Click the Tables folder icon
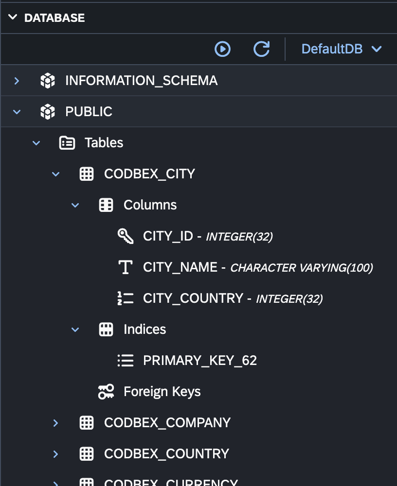Image resolution: width=397 pixels, height=486 pixels. pyautogui.click(x=67, y=143)
